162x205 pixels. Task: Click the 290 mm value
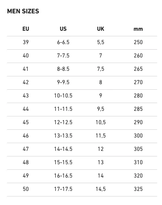click(x=138, y=122)
